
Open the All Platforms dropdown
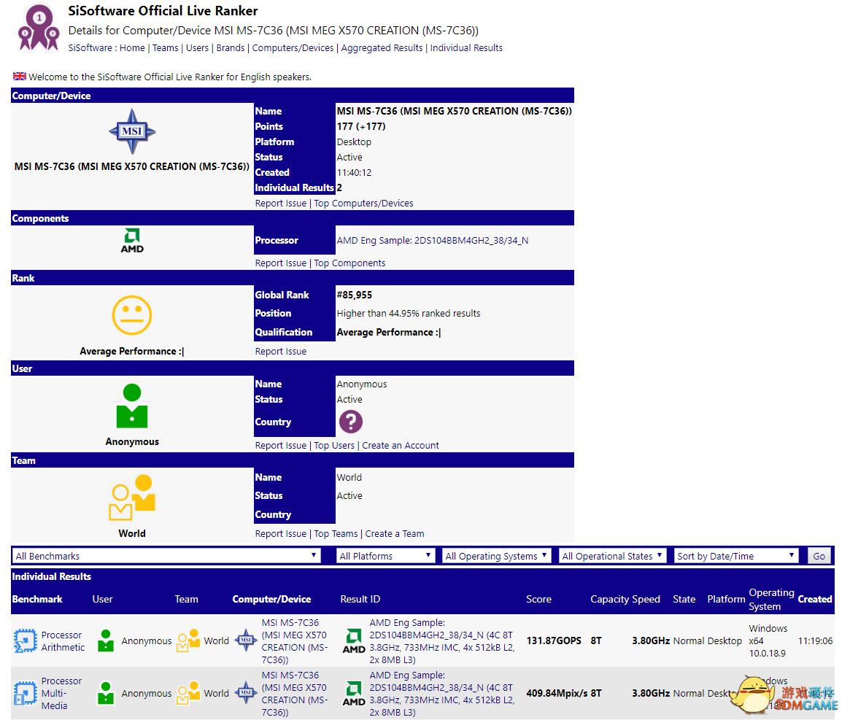pyautogui.click(x=385, y=556)
